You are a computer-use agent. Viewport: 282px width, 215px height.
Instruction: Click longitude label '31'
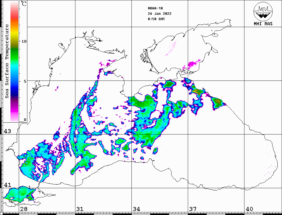[80, 209]
